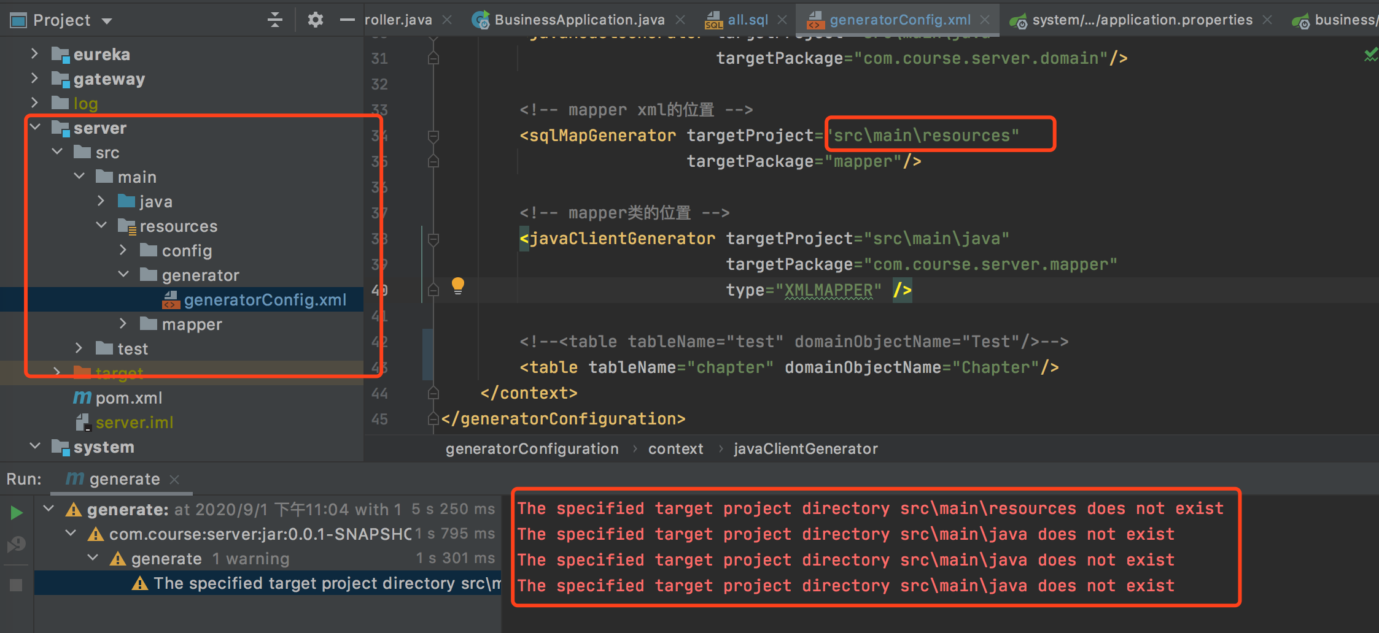Fold generatorConfiguration closing tag at line 45
Viewport: 1379px width, 633px height.
pyautogui.click(x=433, y=419)
